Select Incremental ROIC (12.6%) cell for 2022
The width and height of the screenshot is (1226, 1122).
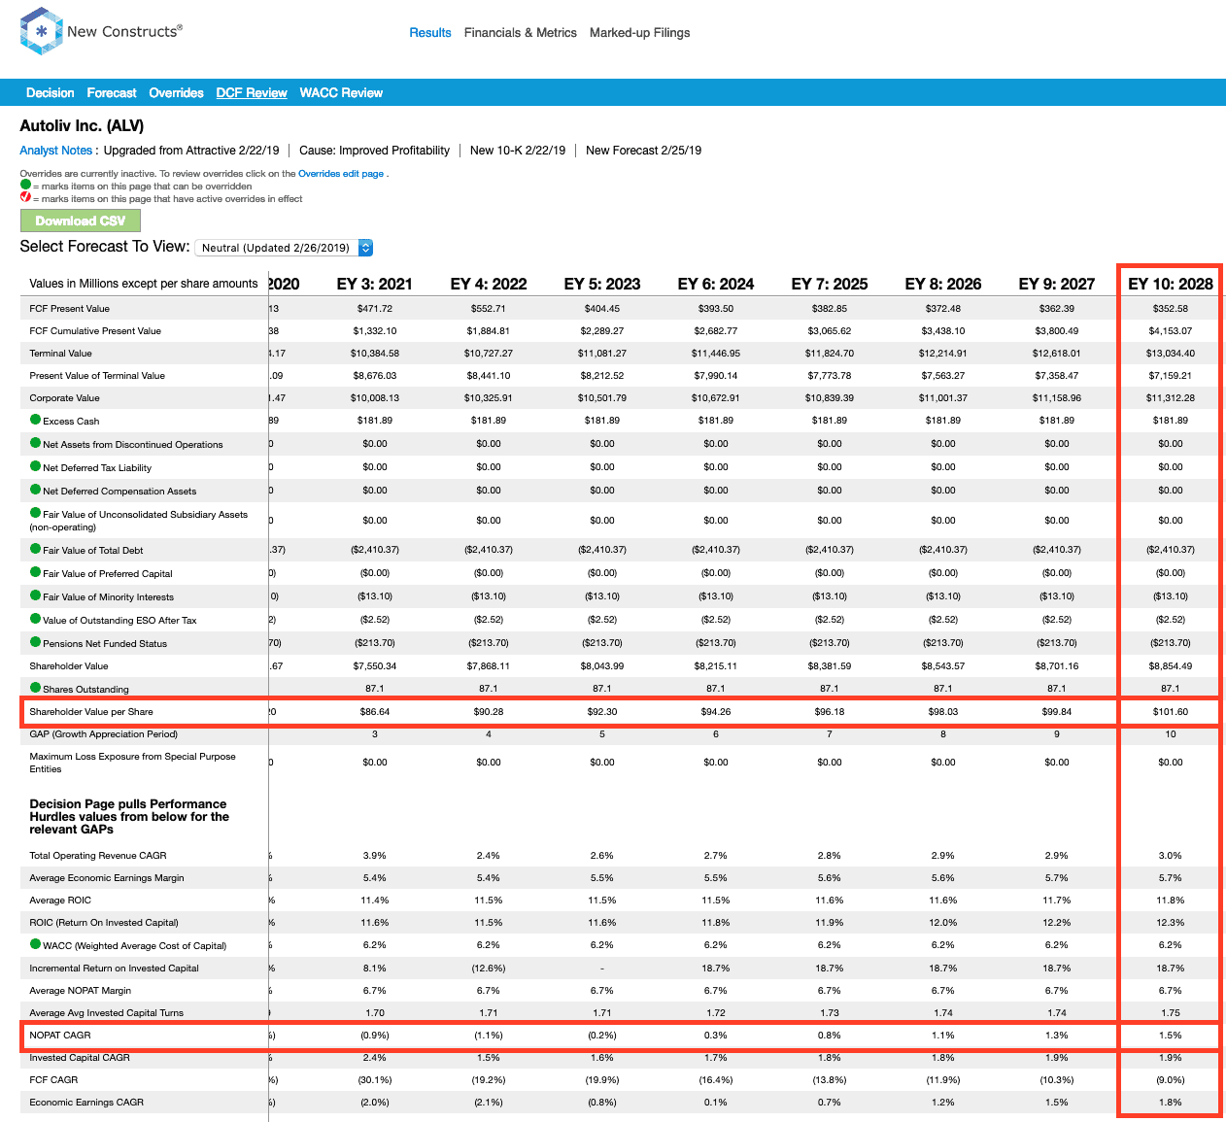tap(489, 969)
